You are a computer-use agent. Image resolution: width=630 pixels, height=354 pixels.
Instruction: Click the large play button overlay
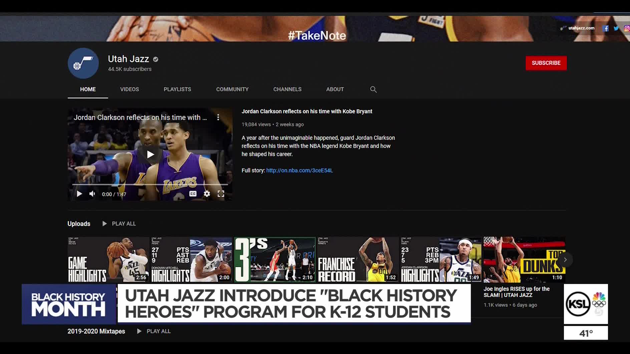click(x=150, y=154)
